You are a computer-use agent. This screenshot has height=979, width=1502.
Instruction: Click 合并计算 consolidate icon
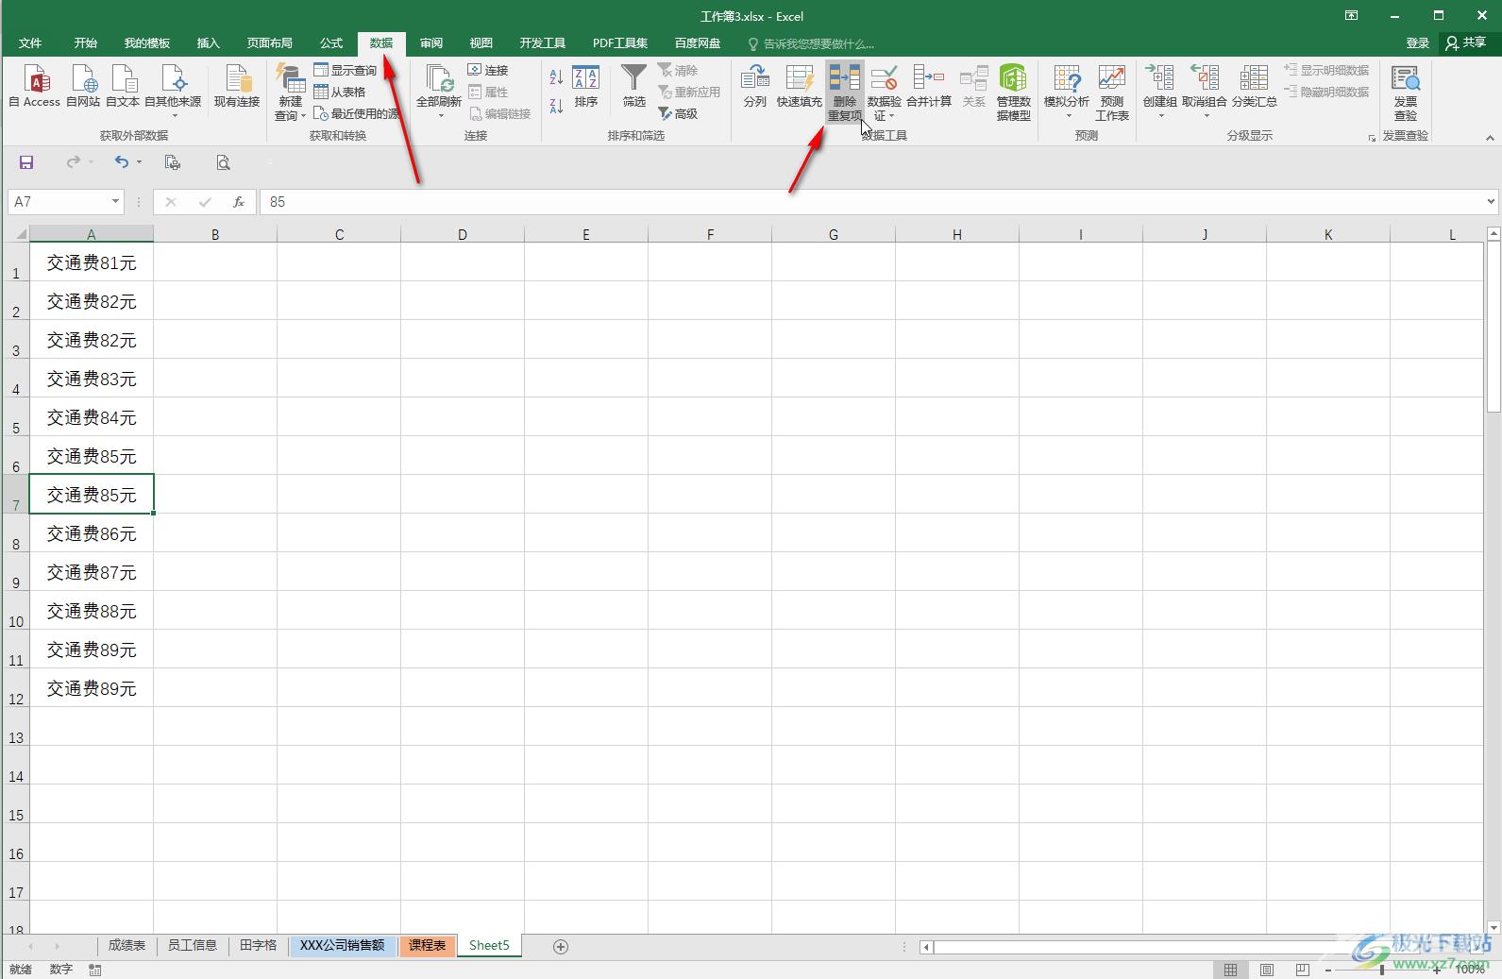point(929,86)
